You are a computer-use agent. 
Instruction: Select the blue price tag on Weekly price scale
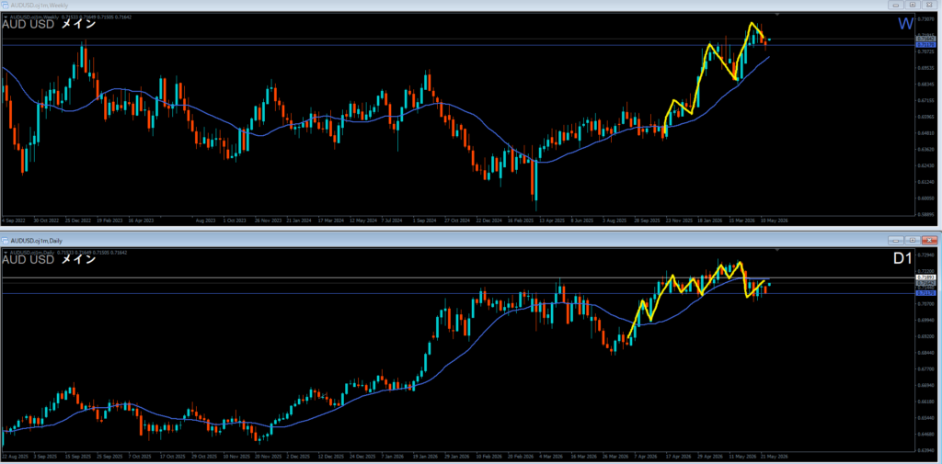924,45
